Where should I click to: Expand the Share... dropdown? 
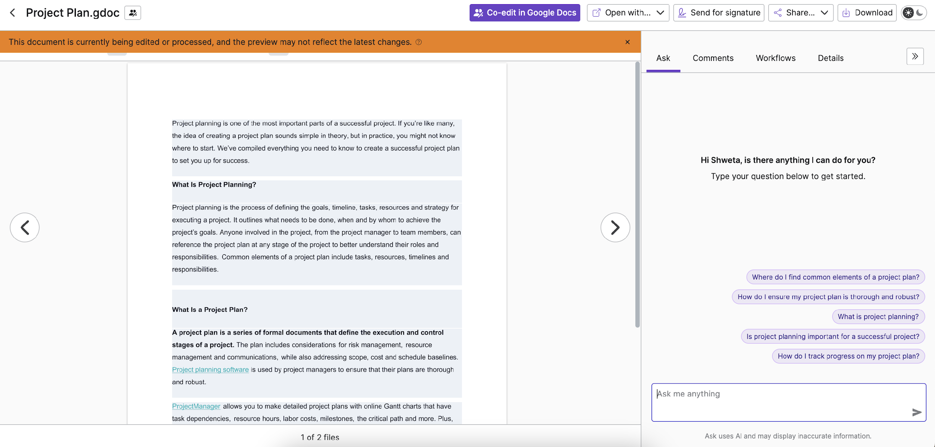(801, 13)
